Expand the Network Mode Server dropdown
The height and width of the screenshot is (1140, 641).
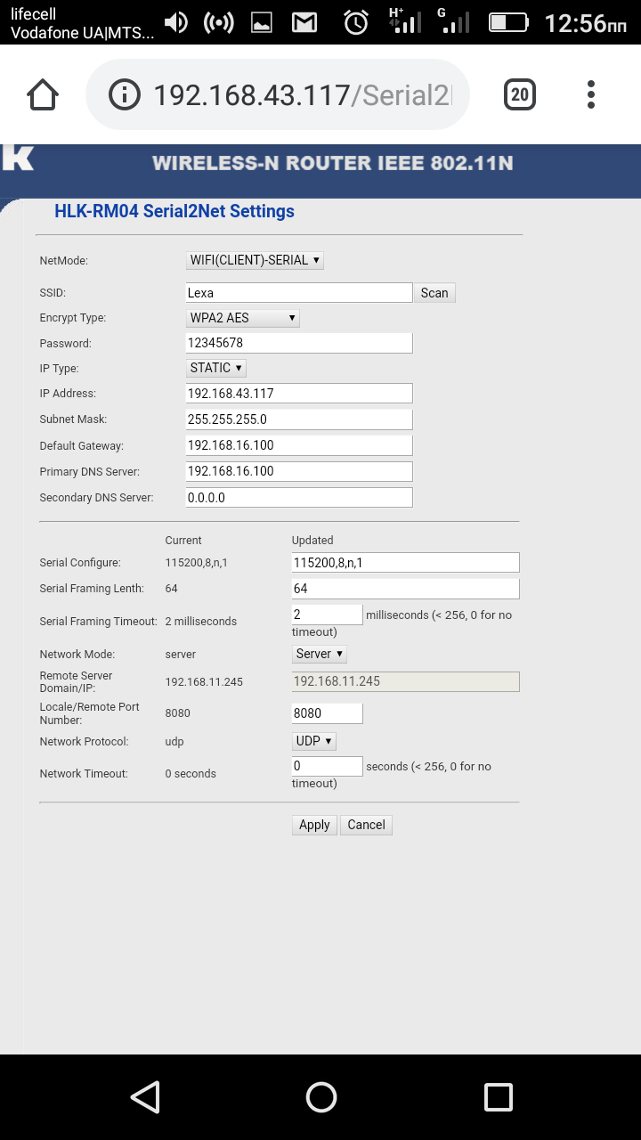tap(320, 654)
